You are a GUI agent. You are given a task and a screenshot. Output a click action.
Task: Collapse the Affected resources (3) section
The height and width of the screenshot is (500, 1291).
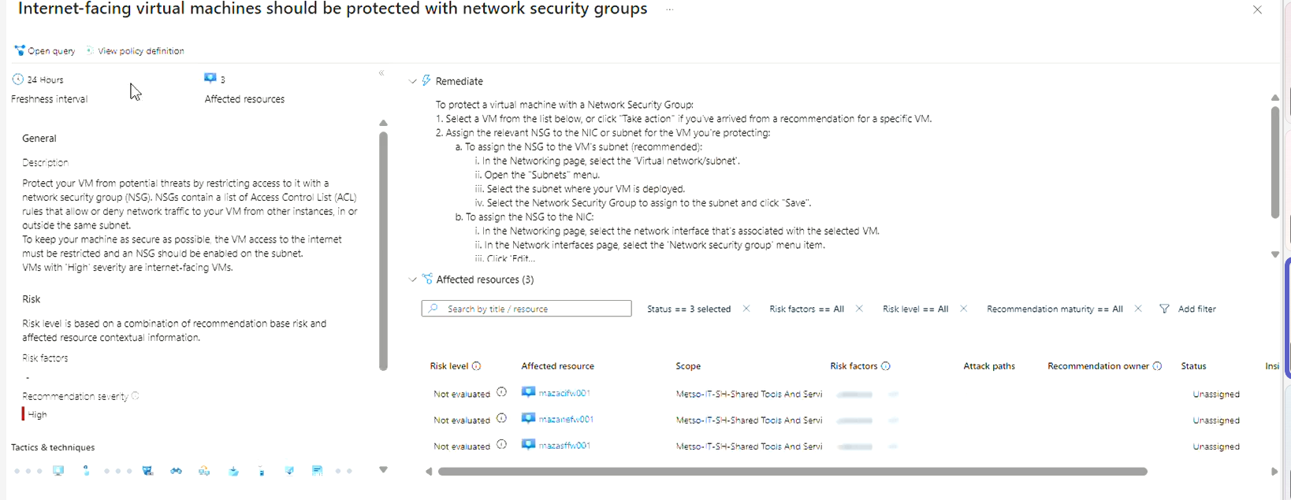coord(413,280)
